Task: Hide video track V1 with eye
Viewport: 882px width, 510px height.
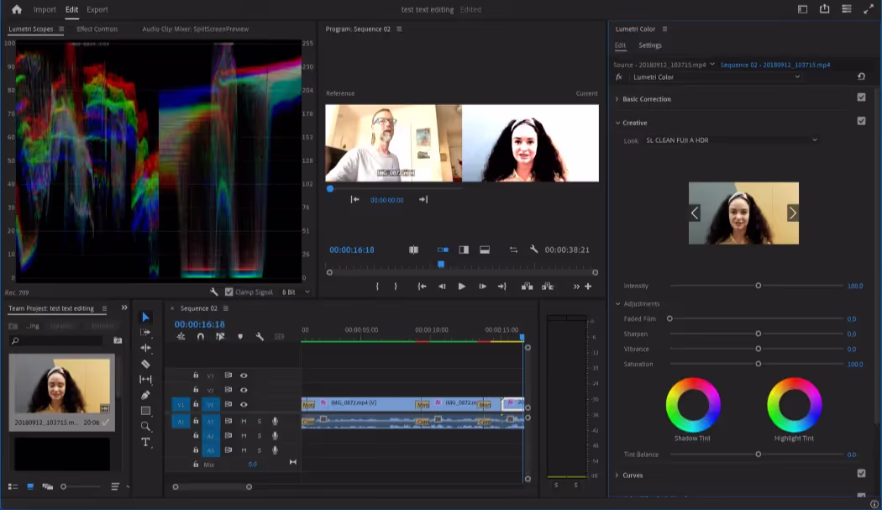Action: point(244,405)
